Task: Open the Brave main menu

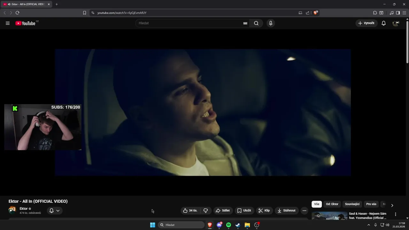Action: tap(405, 13)
